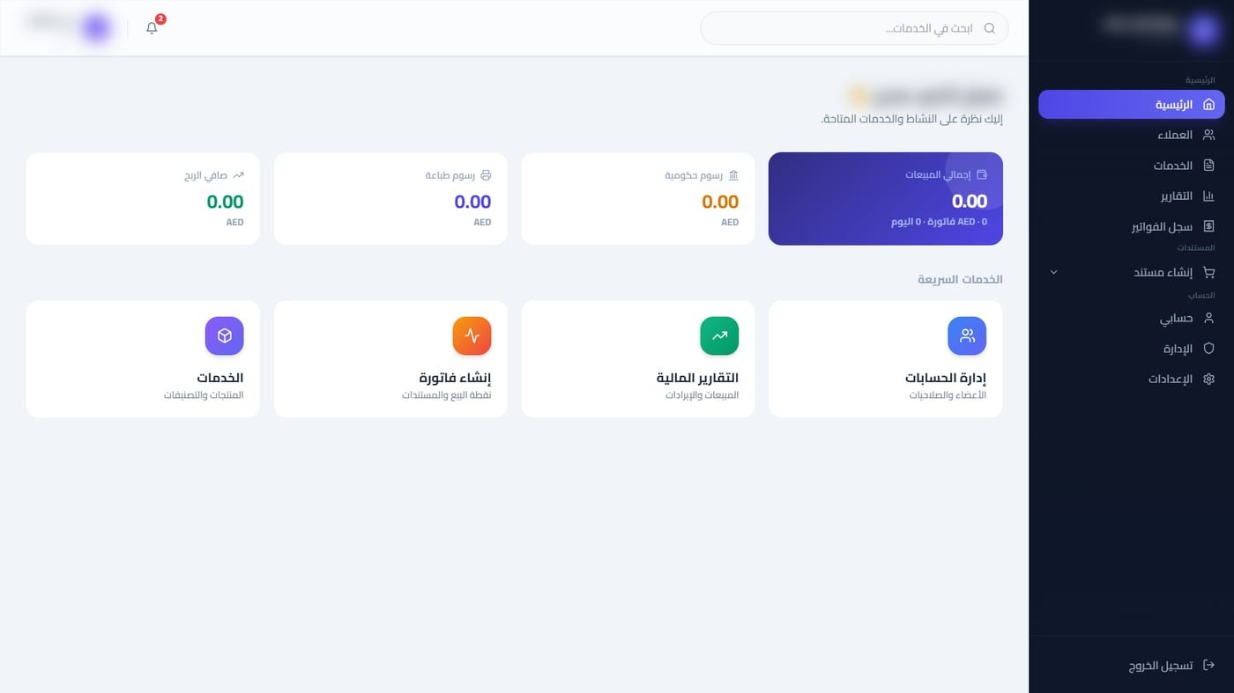Screen dimensions: 1234x693
Task: Open the الإدارة admin page
Action: (x=1131, y=349)
